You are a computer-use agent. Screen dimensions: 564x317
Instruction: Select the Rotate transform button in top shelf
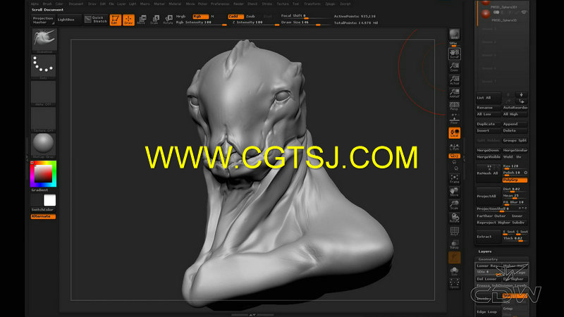point(168,20)
